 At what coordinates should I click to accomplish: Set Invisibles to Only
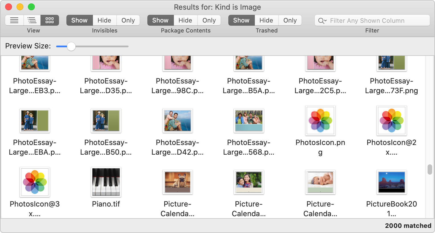coord(128,21)
